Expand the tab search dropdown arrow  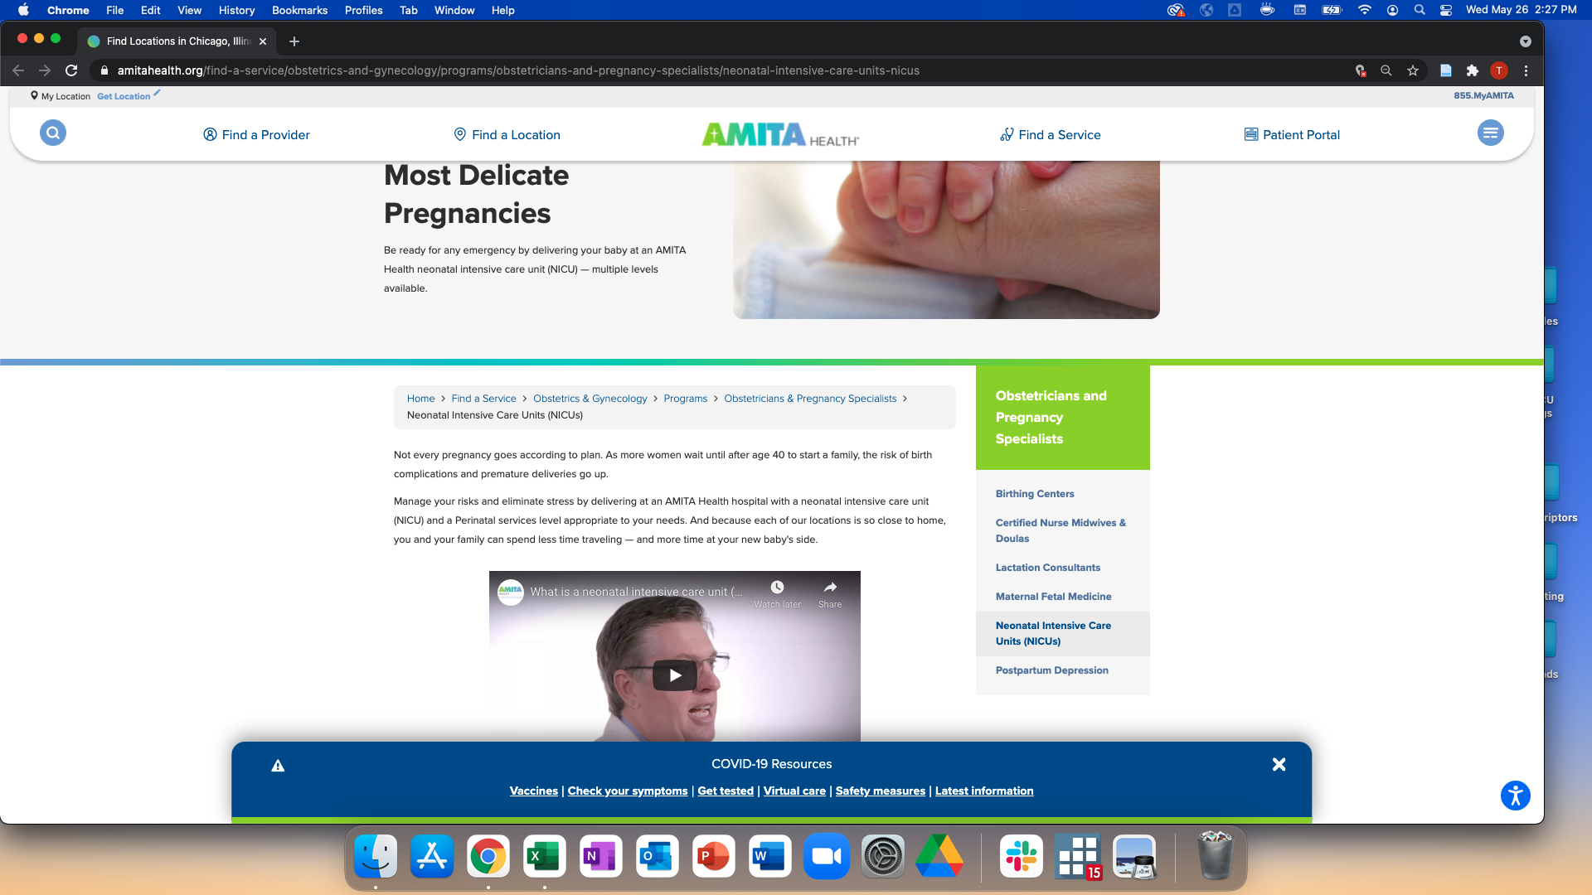click(x=1525, y=41)
